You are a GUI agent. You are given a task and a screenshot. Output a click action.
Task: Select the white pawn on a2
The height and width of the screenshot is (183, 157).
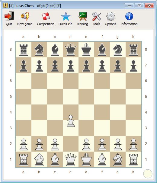click(x=24, y=144)
